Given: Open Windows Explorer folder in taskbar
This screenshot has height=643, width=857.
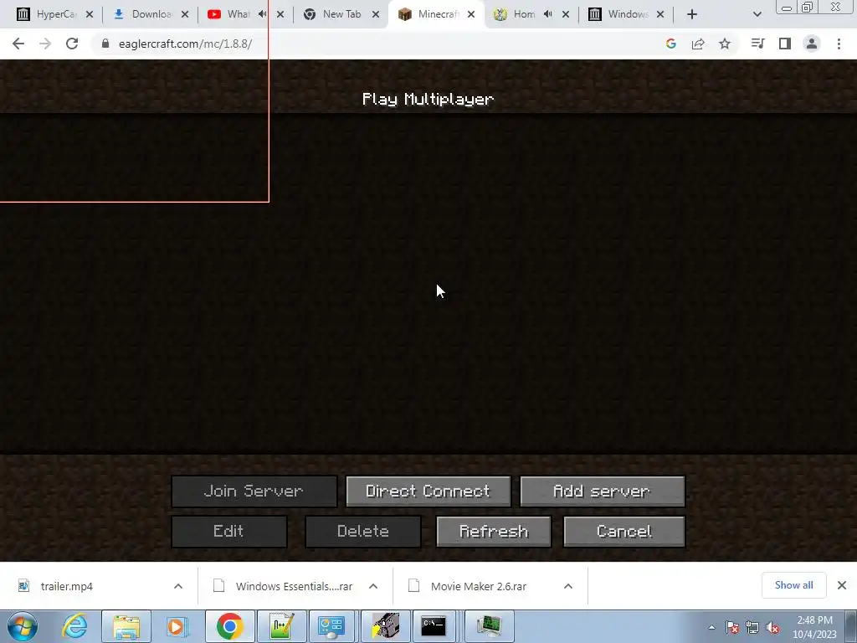Looking at the screenshot, I should point(126,626).
